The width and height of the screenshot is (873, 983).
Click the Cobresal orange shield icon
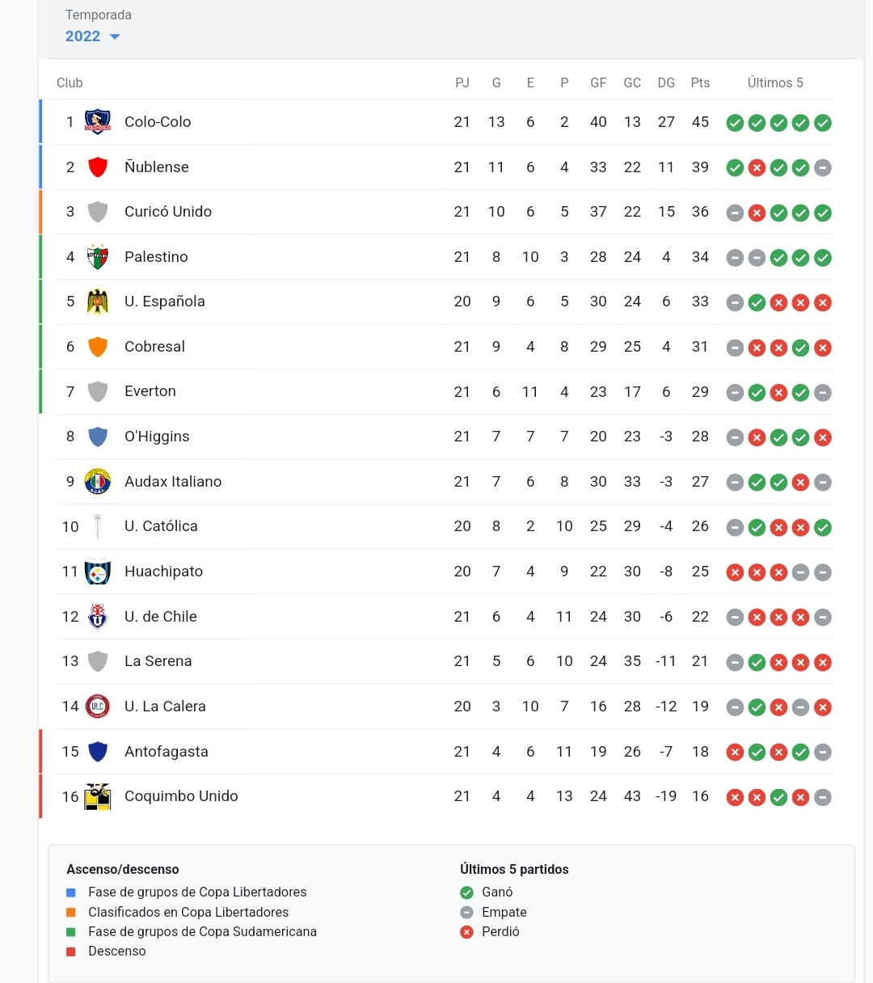click(x=98, y=347)
